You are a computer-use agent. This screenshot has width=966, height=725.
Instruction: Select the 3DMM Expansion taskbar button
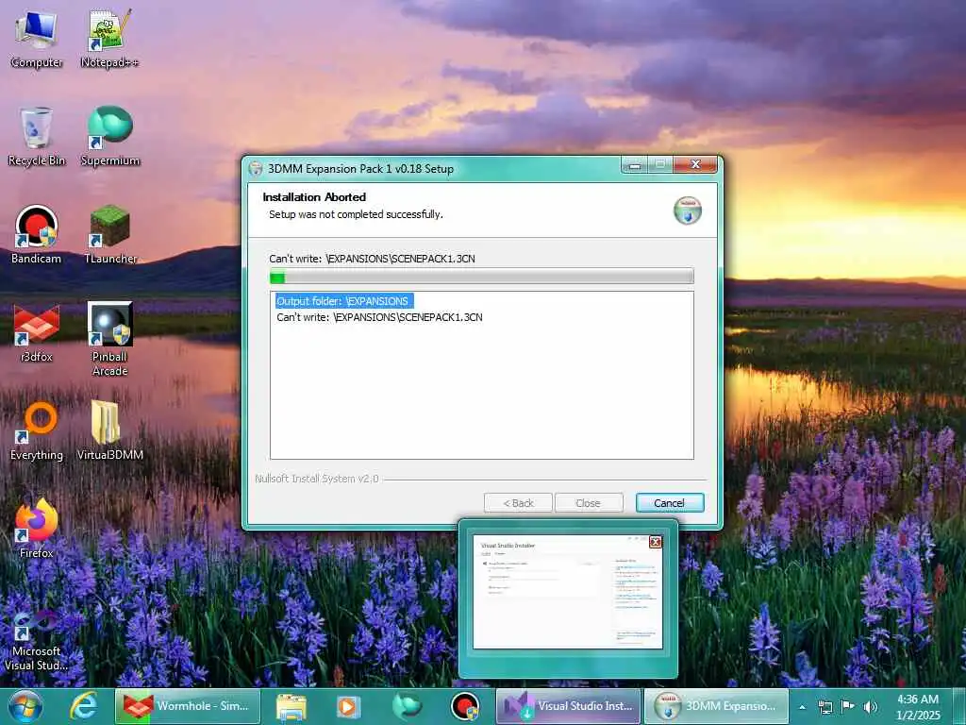pos(717,706)
